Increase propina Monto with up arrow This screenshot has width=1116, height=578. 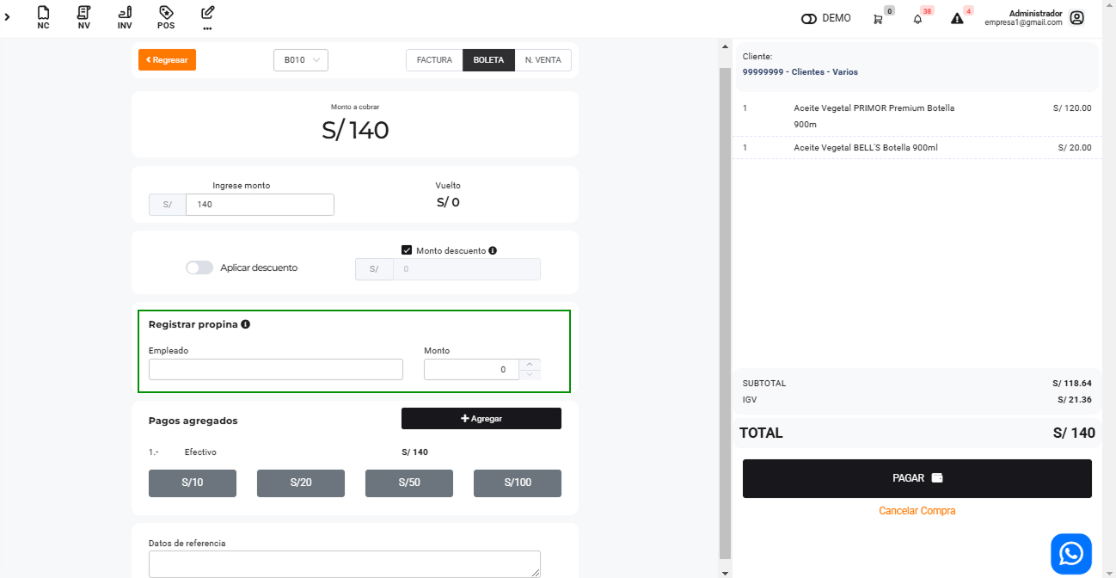pos(530,364)
